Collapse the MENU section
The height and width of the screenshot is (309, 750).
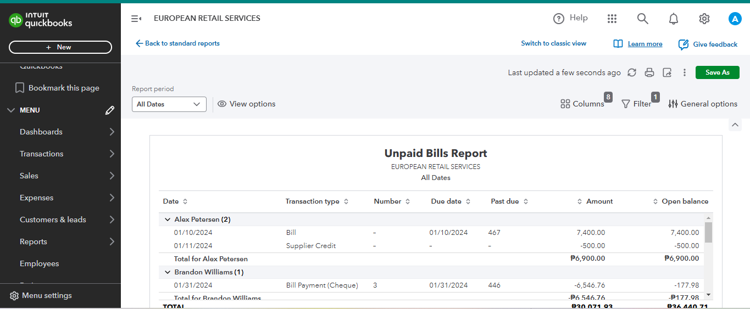11,110
